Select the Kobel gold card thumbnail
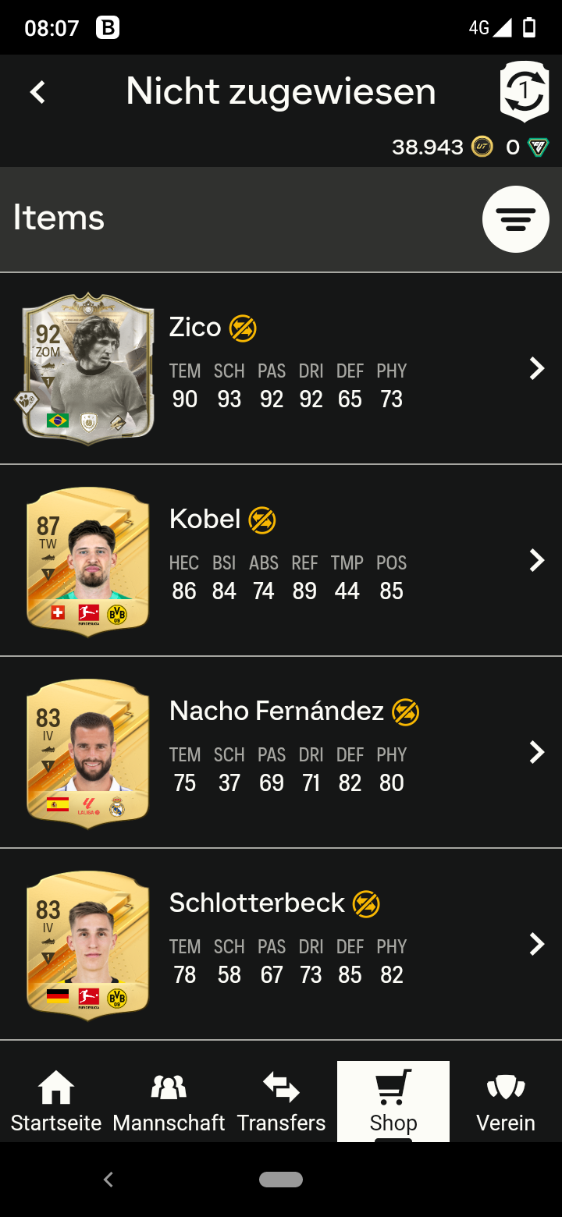The height and width of the screenshot is (1217, 562). 87,561
